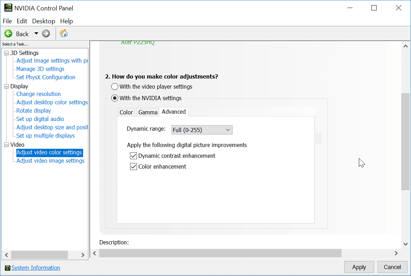Expand the Back button dropdown arrow
This screenshot has height=276, width=411.
(36, 33)
